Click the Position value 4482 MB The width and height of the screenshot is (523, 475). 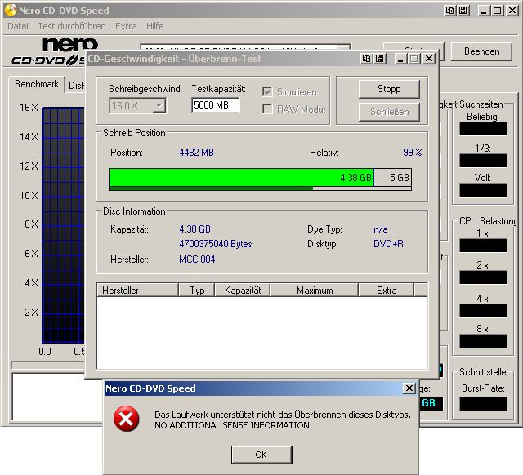click(x=196, y=153)
